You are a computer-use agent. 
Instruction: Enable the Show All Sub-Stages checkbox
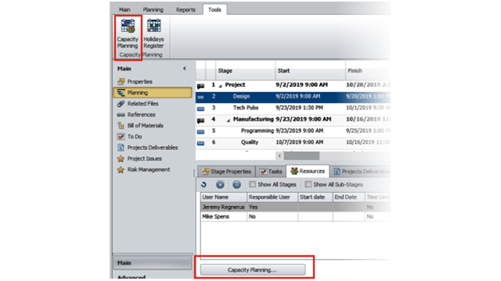[308, 184]
